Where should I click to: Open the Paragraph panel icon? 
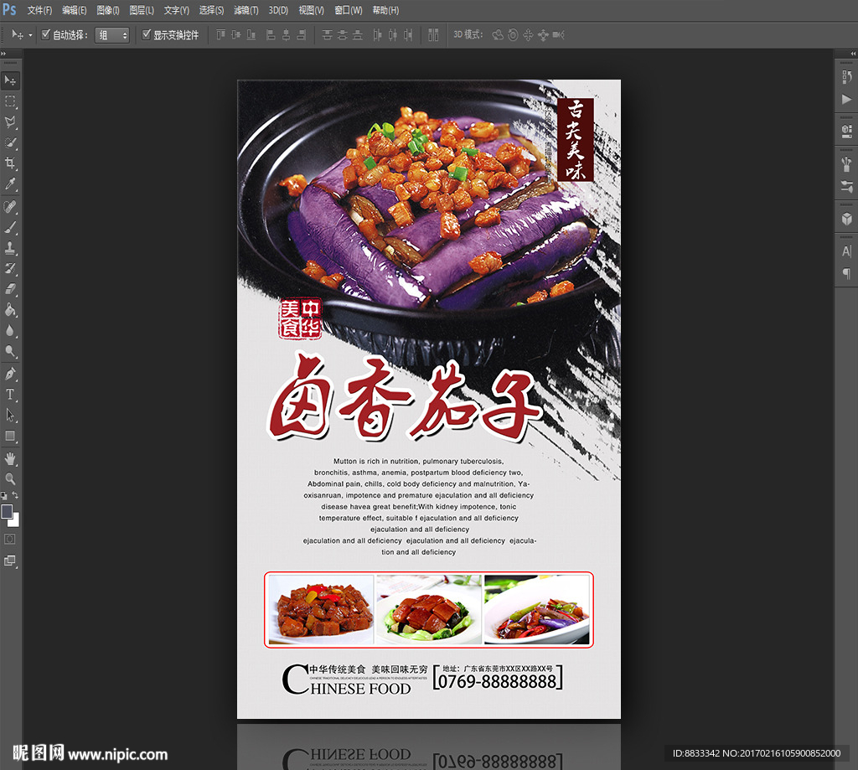point(846,273)
